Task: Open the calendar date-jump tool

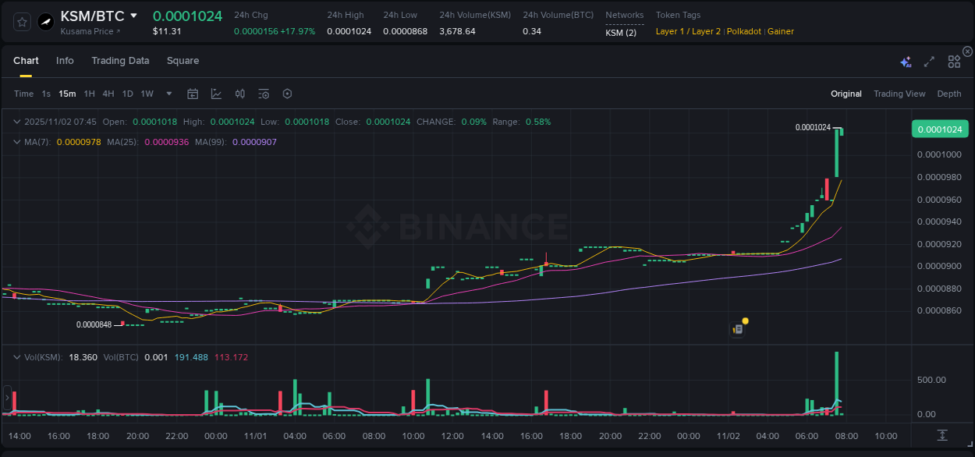Action: pos(193,94)
